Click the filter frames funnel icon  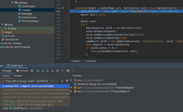pyautogui.click(x=67, y=81)
